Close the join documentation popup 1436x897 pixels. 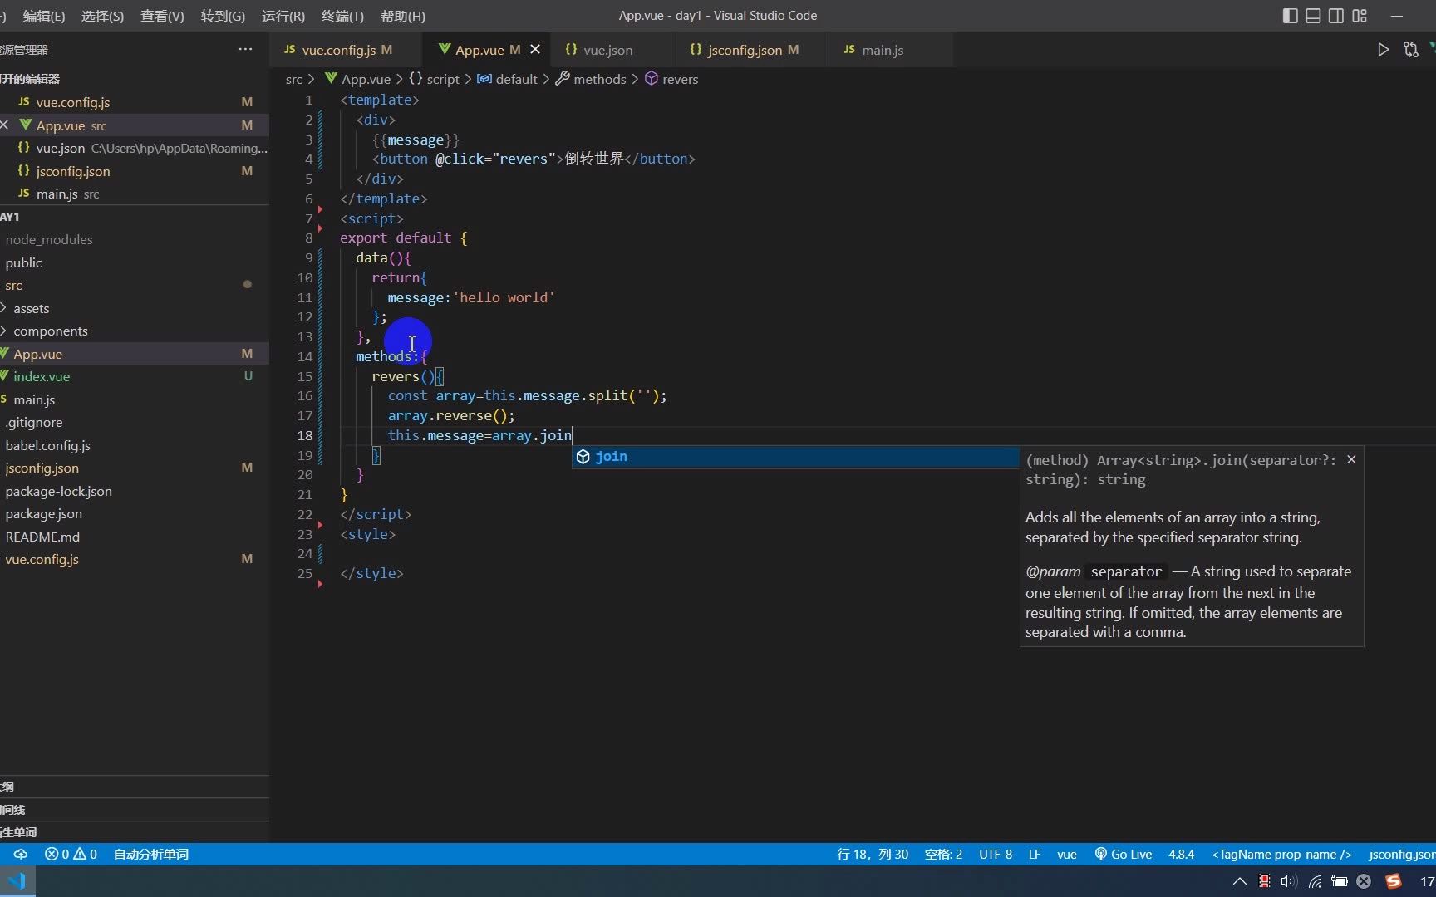click(1351, 459)
